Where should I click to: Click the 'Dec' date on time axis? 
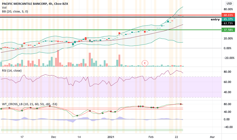[x=54, y=137]
